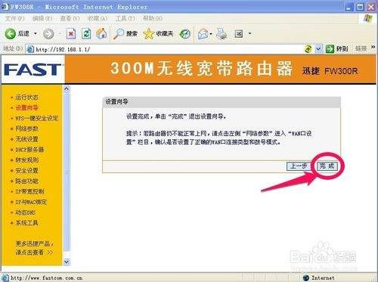Open the Search magnifier icon

119,33
